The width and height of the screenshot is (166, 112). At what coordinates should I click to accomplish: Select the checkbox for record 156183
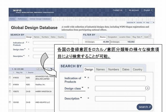(x=10, y=102)
